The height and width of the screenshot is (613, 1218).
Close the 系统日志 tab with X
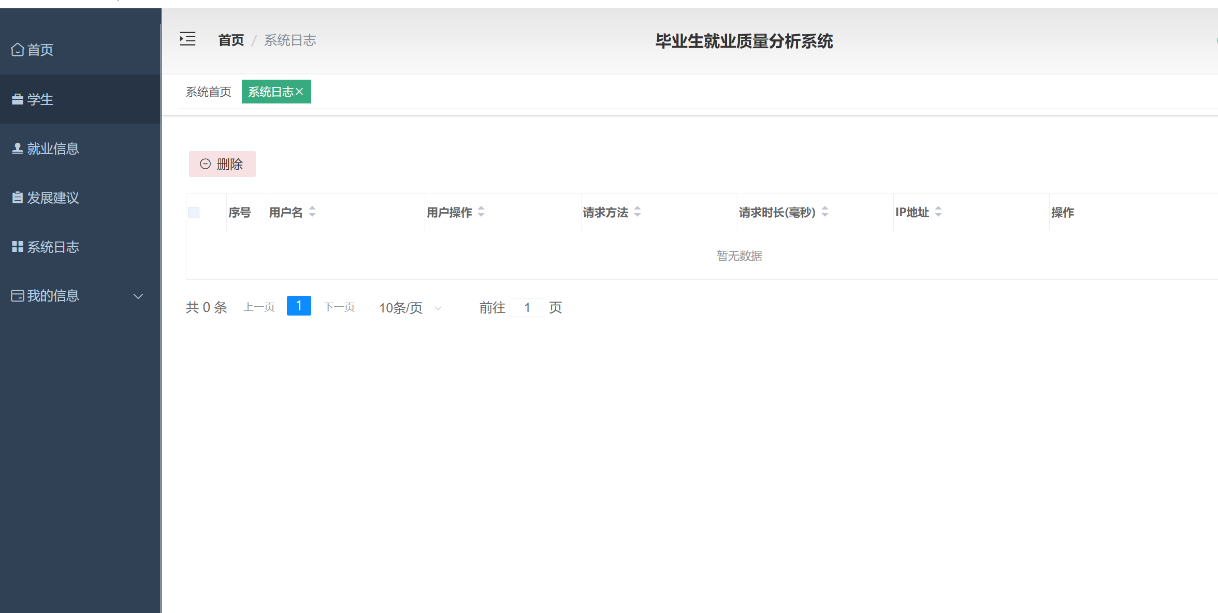pyautogui.click(x=299, y=92)
